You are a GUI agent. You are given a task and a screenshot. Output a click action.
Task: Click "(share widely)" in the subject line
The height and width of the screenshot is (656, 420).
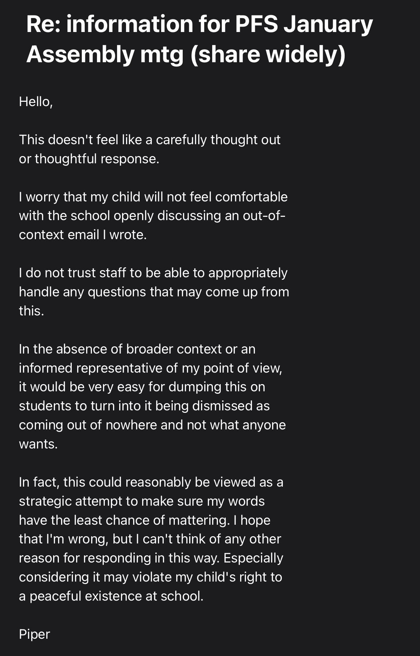coord(268,54)
